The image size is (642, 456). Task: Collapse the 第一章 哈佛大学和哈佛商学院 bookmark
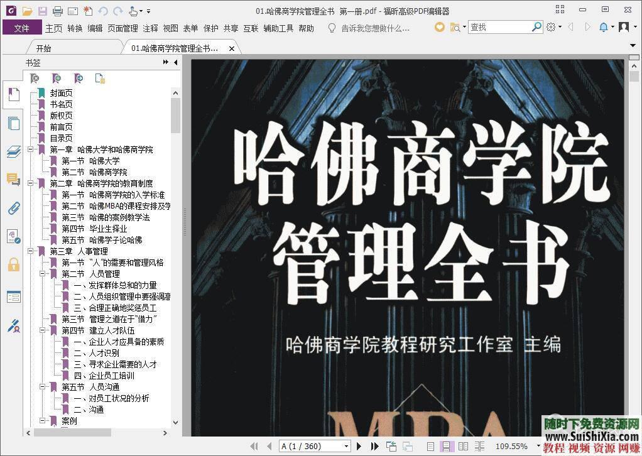click(x=31, y=149)
